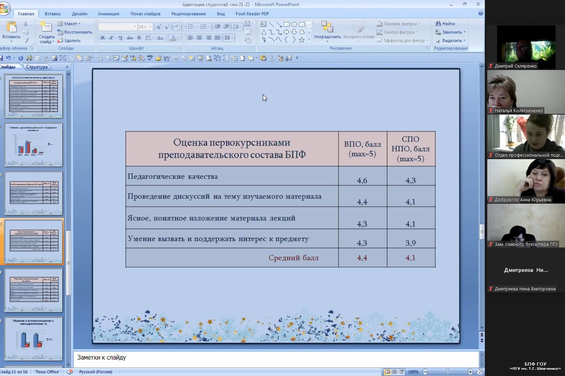
Task: Start Slide Show from status bar icon
Action: 402,372
